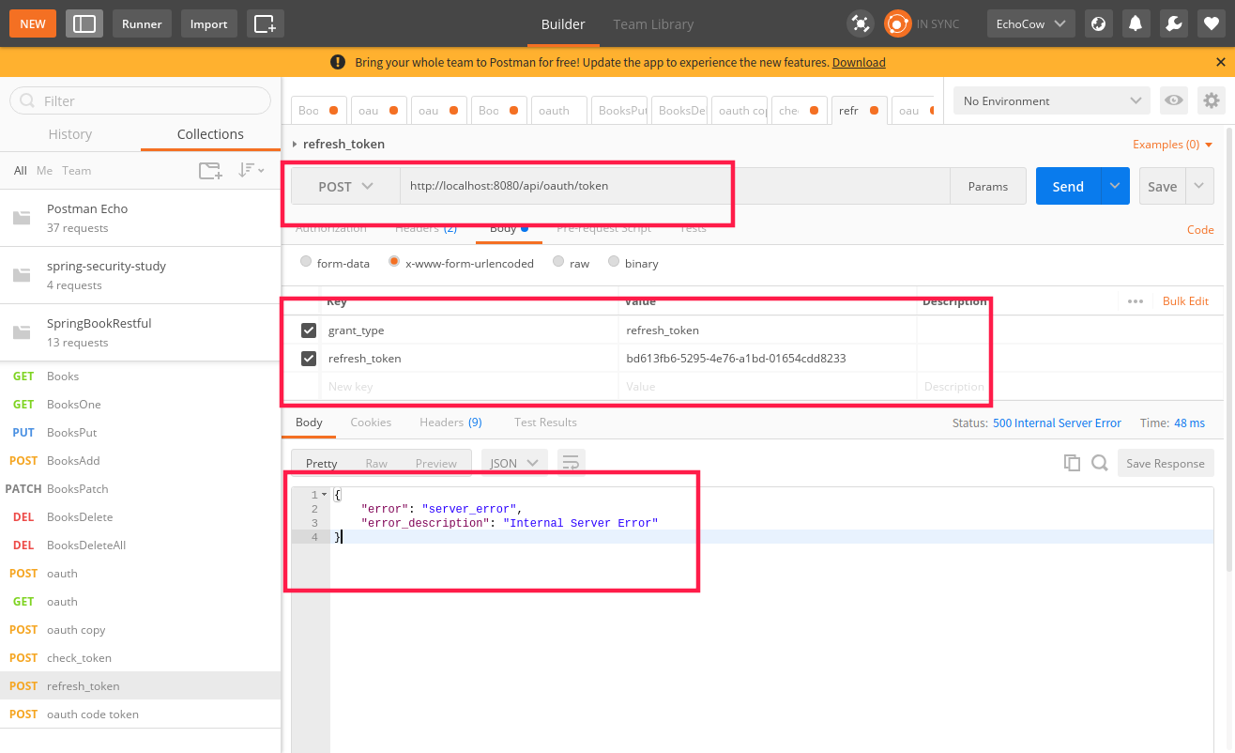Open three-dots column options menu
The height and width of the screenshot is (753, 1235).
(1136, 301)
